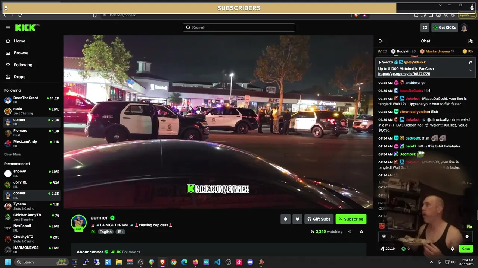
Task: Click the channel points 22.1K balance
Action: 388,249
